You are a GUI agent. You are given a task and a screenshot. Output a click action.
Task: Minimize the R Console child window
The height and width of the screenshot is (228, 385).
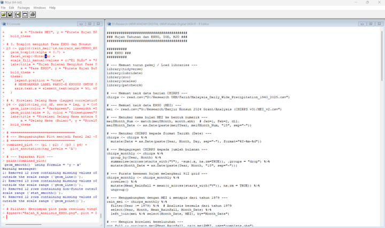pos(81,24)
